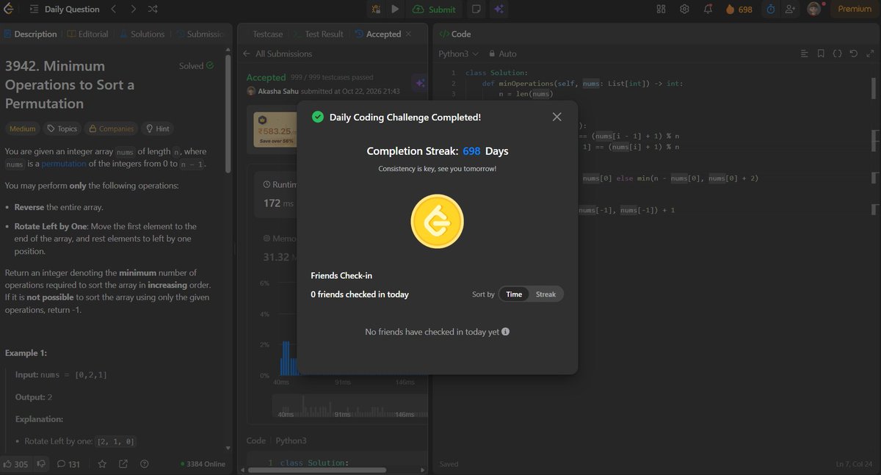Sort friends check-in by Streak

(x=545, y=294)
